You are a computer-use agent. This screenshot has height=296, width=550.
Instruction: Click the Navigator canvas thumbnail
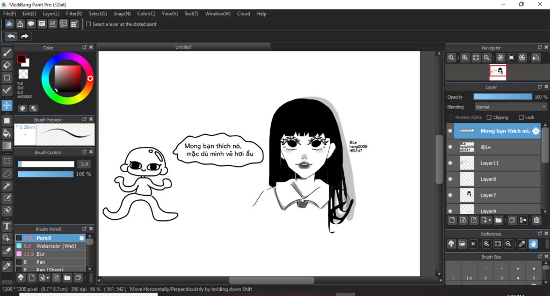[x=498, y=71]
